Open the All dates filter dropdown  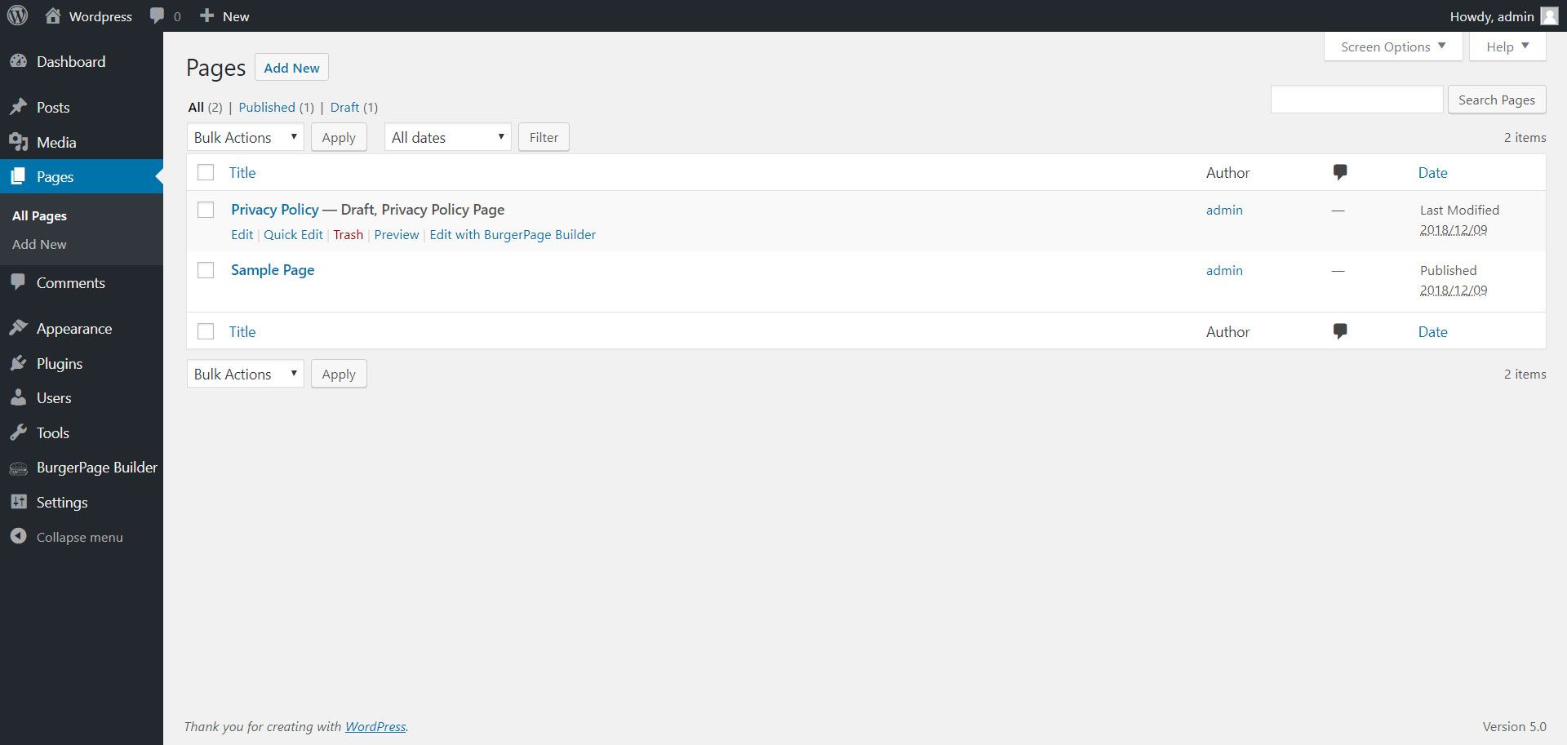[447, 137]
